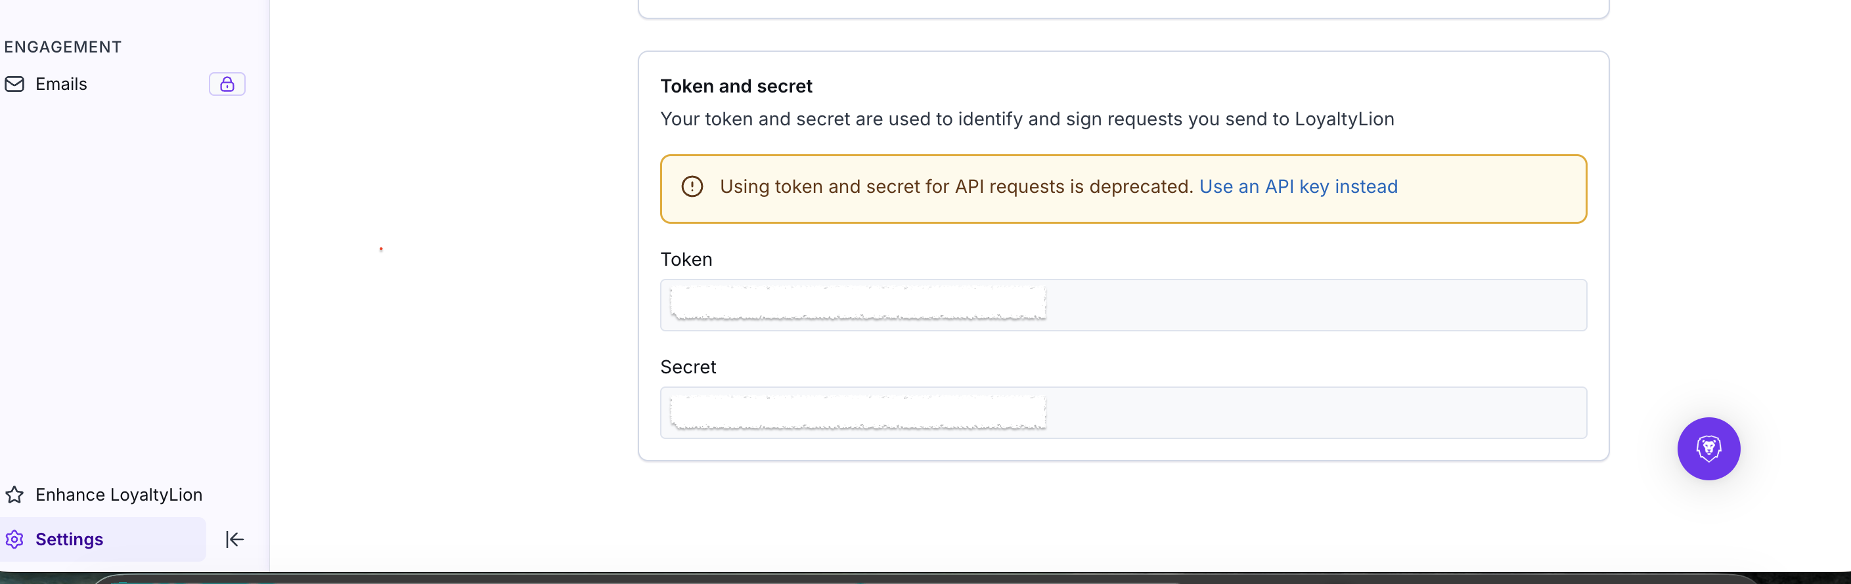Open the Emails menu item
This screenshot has width=1851, height=584.
pos(61,85)
